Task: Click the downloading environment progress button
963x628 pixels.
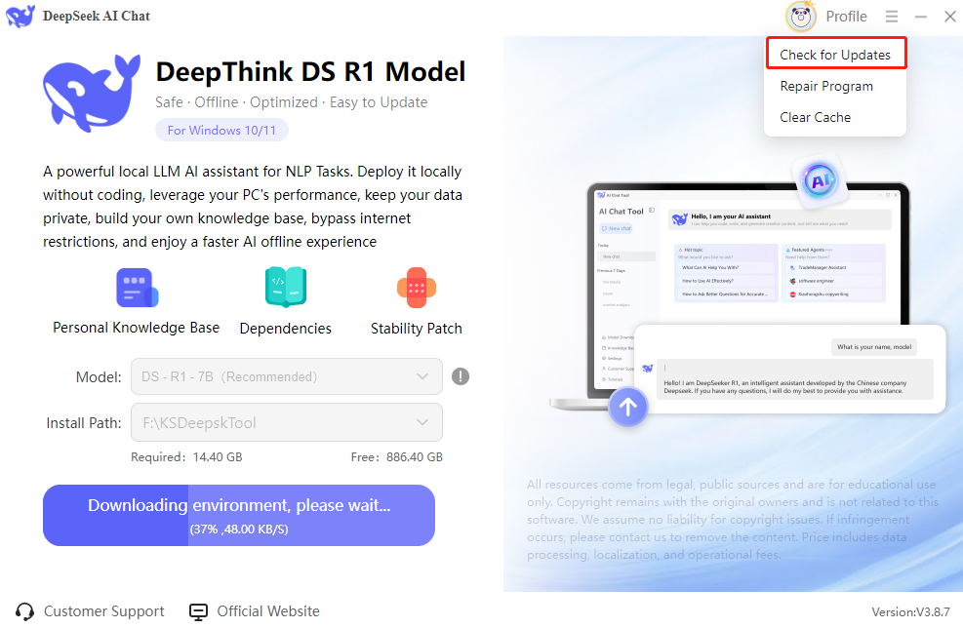Action: [239, 515]
